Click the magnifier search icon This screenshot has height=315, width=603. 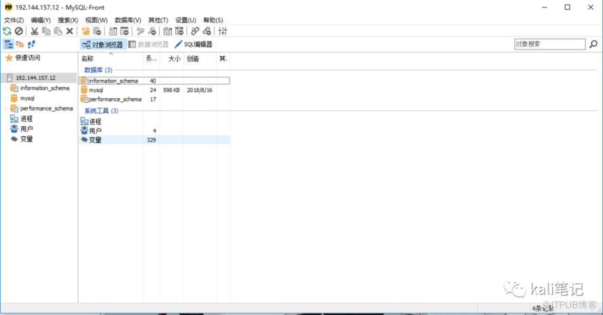pos(594,44)
